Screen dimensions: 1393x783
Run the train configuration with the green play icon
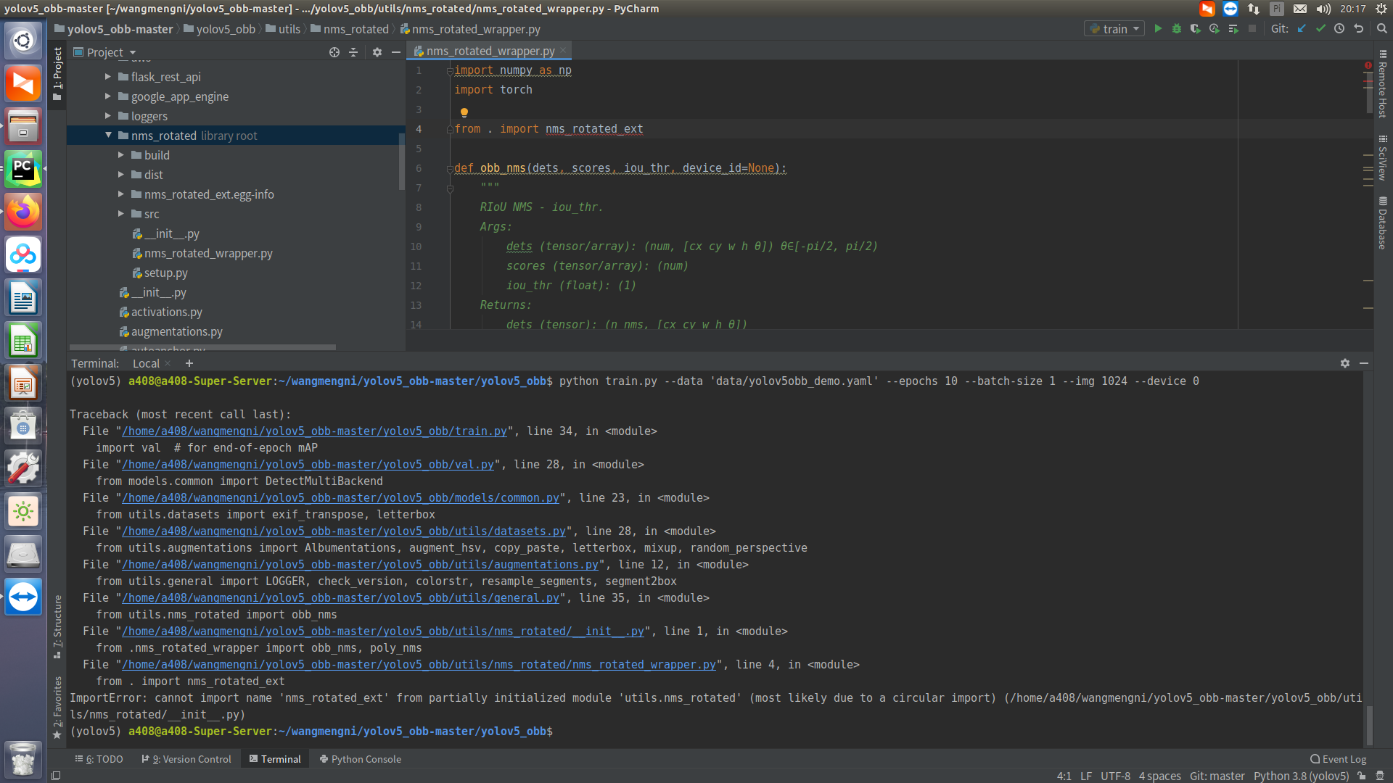(x=1158, y=29)
